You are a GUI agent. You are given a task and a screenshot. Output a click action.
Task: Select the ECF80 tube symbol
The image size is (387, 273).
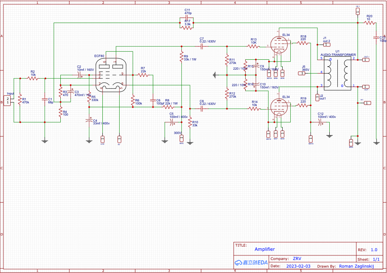pyautogui.click(x=110, y=75)
